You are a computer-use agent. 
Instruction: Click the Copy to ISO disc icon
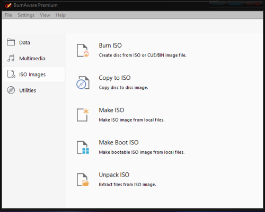[x=83, y=82]
